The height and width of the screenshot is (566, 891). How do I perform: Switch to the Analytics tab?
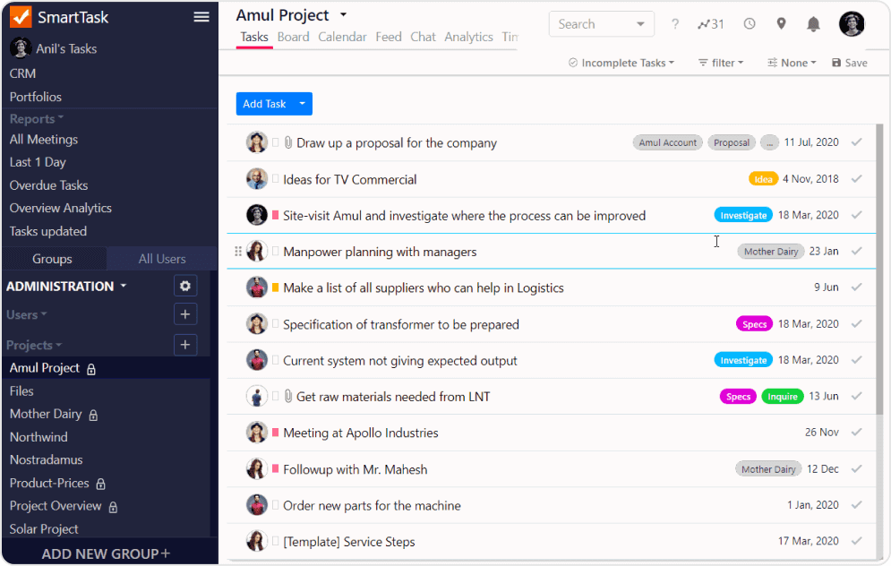coord(468,37)
